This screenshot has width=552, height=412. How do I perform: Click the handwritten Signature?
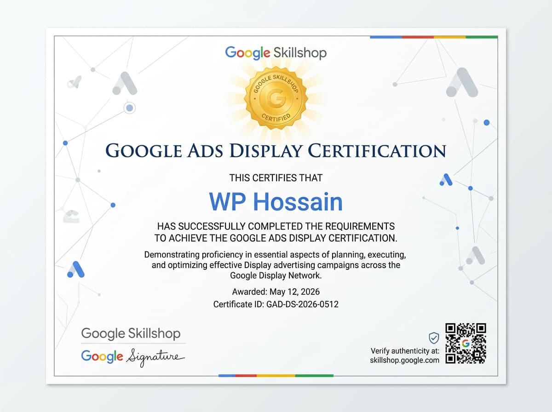pyautogui.click(x=155, y=357)
